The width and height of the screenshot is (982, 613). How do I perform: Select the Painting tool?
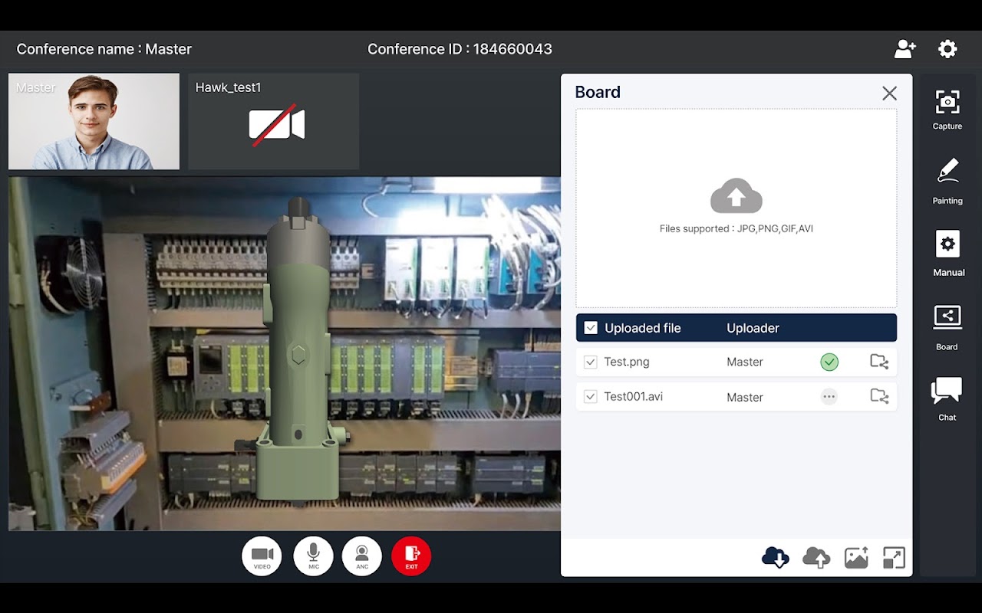(947, 181)
